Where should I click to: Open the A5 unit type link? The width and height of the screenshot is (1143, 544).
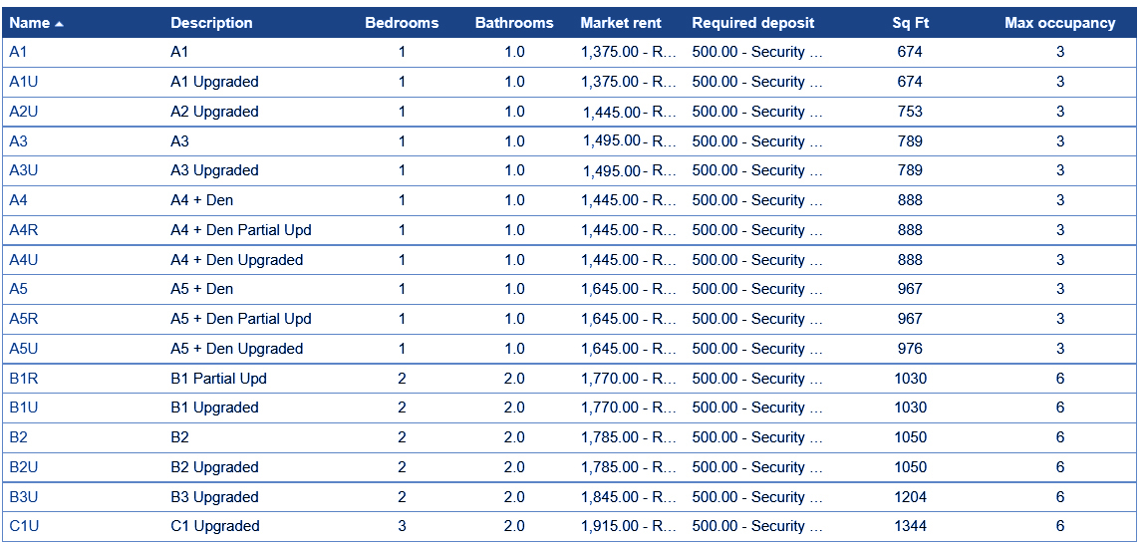click(19, 289)
